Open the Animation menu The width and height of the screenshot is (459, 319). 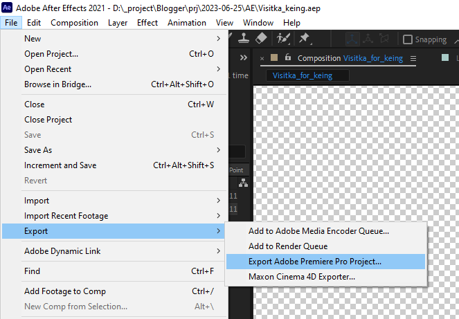pyautogui.click(x=187, y=23)
